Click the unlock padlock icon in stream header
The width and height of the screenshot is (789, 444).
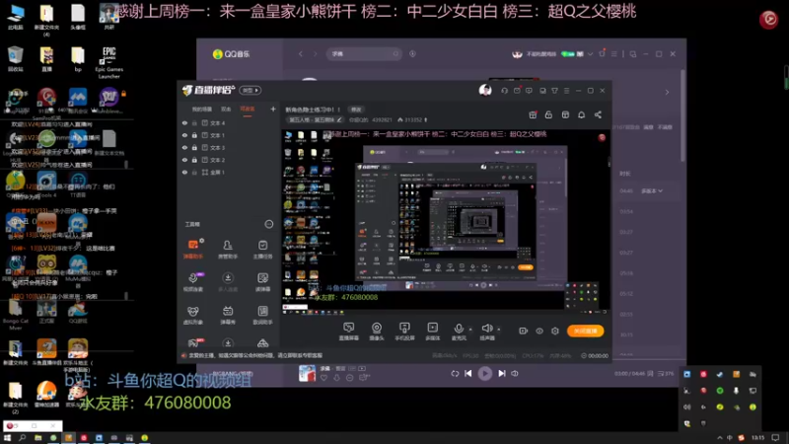pyautogui.click(x=548, y=114)
